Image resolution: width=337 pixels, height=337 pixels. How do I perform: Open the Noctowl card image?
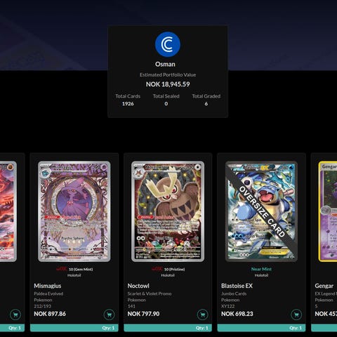tap(168, 211)
